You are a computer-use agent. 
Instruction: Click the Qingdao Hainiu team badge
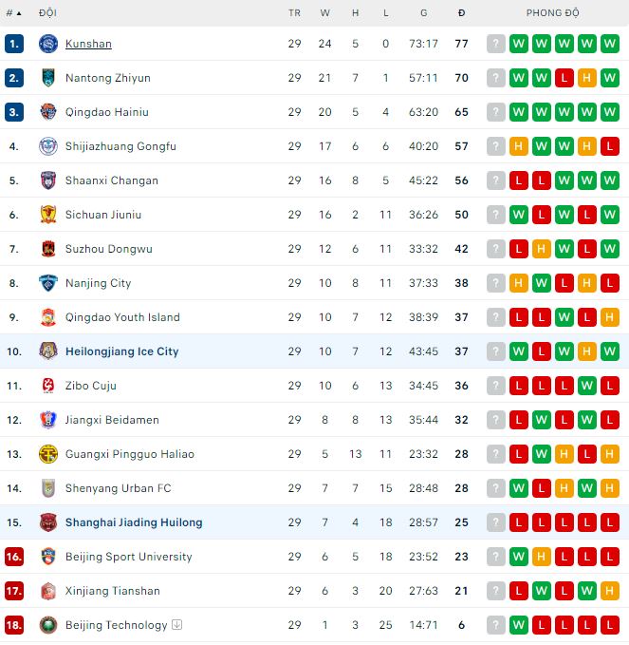(x=48, y=112)
